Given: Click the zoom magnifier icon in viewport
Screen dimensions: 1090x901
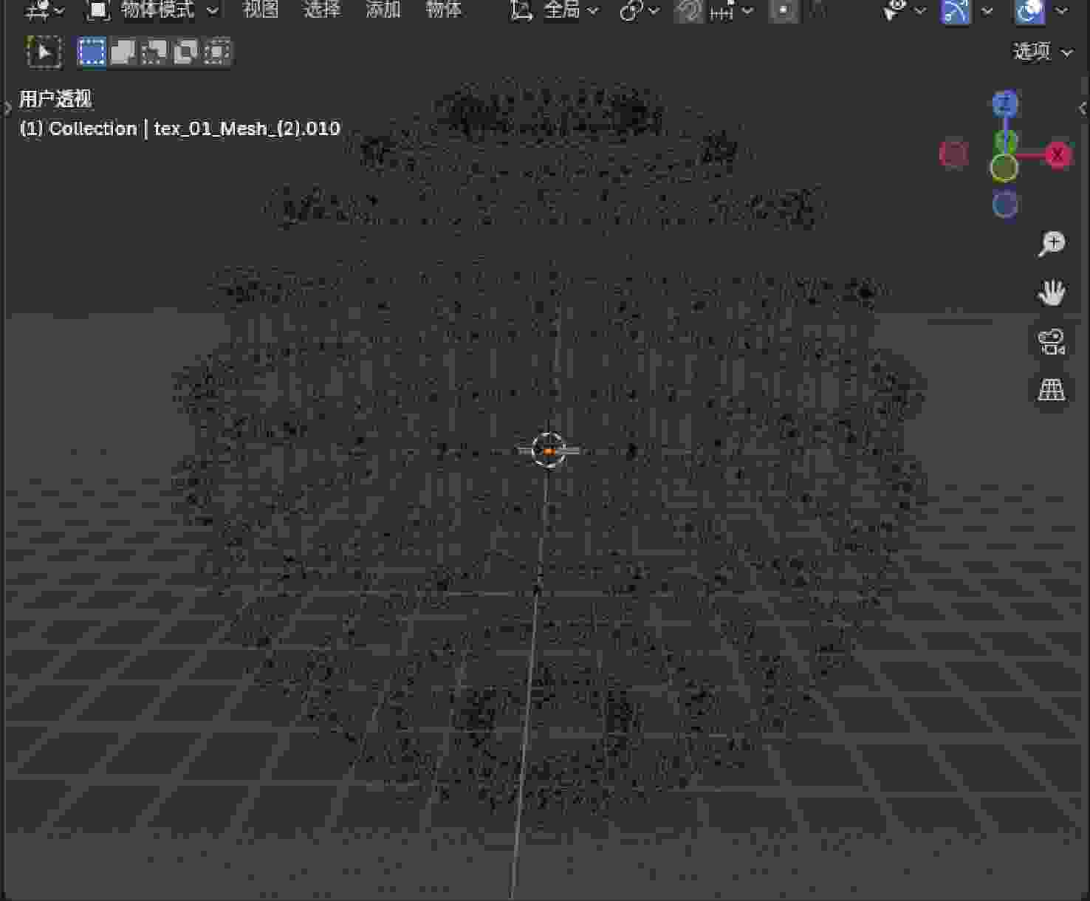Looking at the screenshot, I should pos(1052,244).
